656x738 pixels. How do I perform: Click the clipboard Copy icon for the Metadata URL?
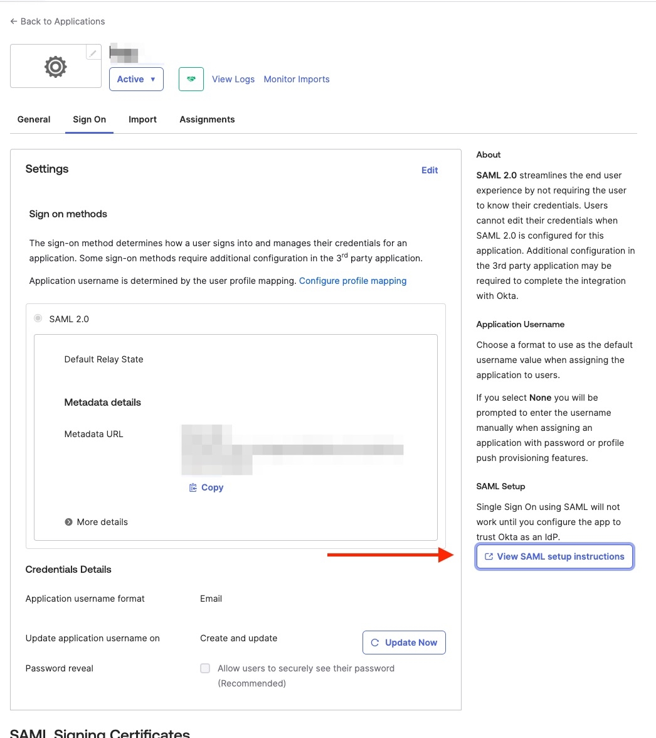click(x=193, y=487)
